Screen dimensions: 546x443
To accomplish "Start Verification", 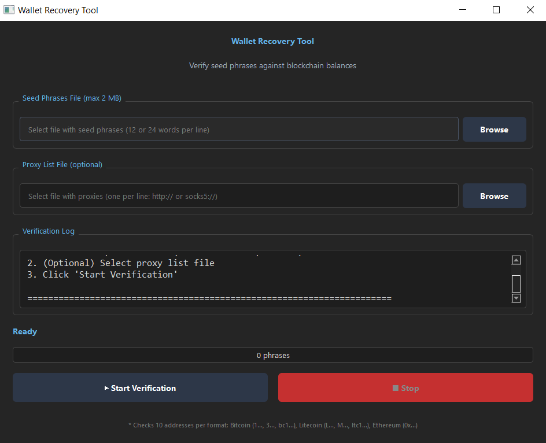I will click(x=140, y=388).
